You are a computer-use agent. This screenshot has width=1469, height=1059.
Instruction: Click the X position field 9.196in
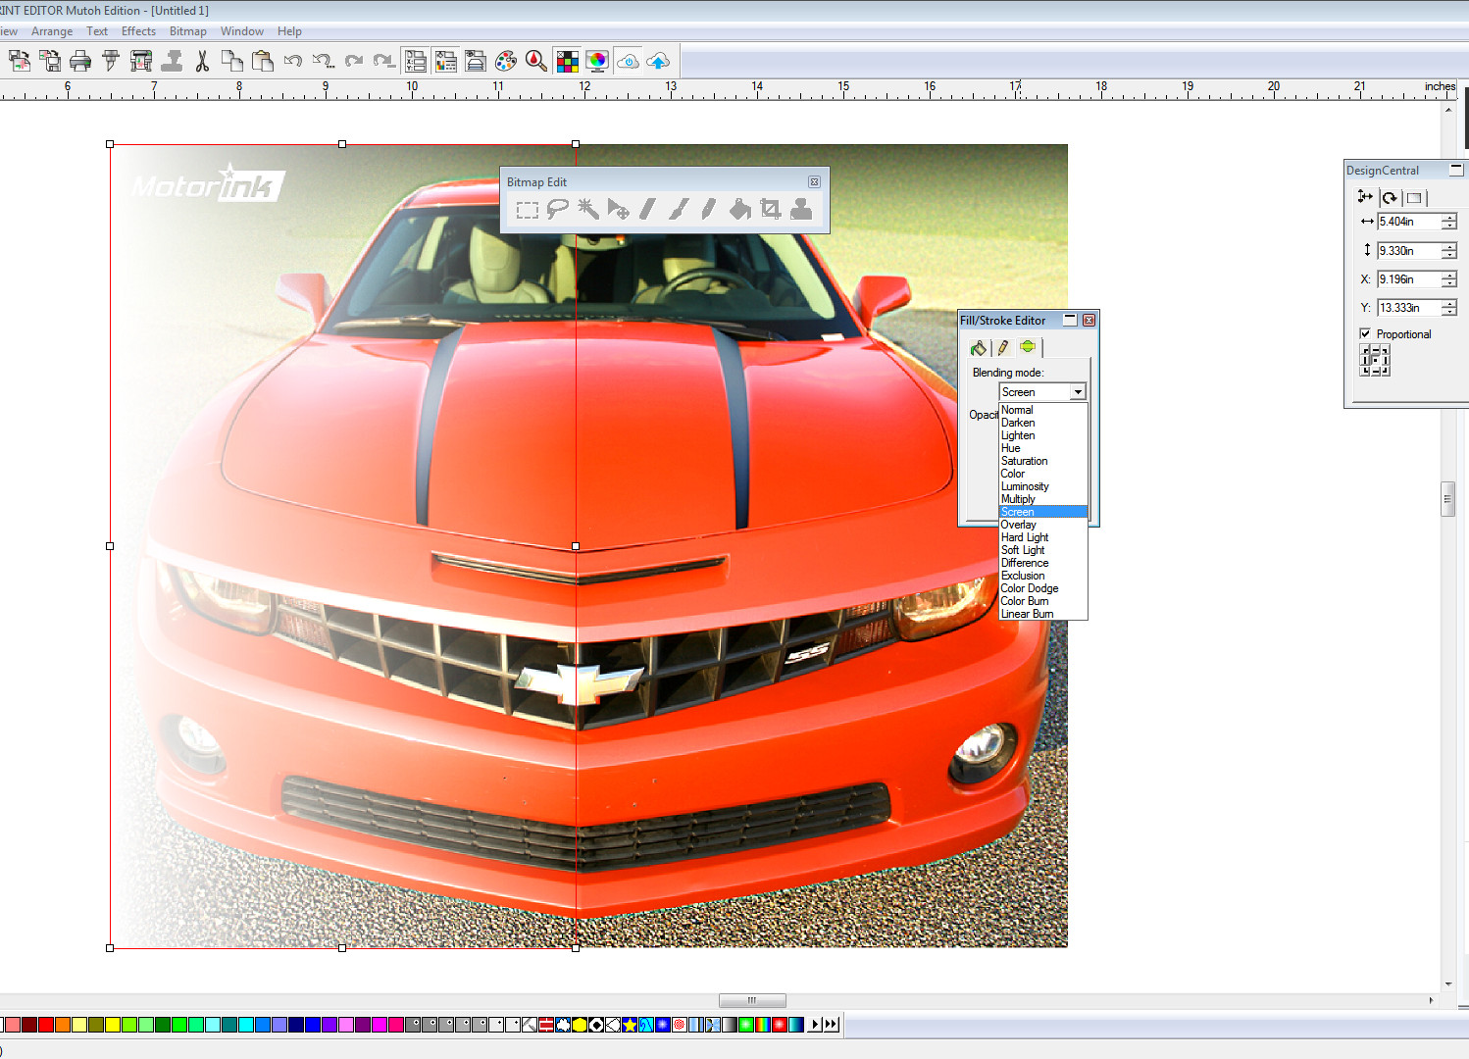tap(1408, 279)
